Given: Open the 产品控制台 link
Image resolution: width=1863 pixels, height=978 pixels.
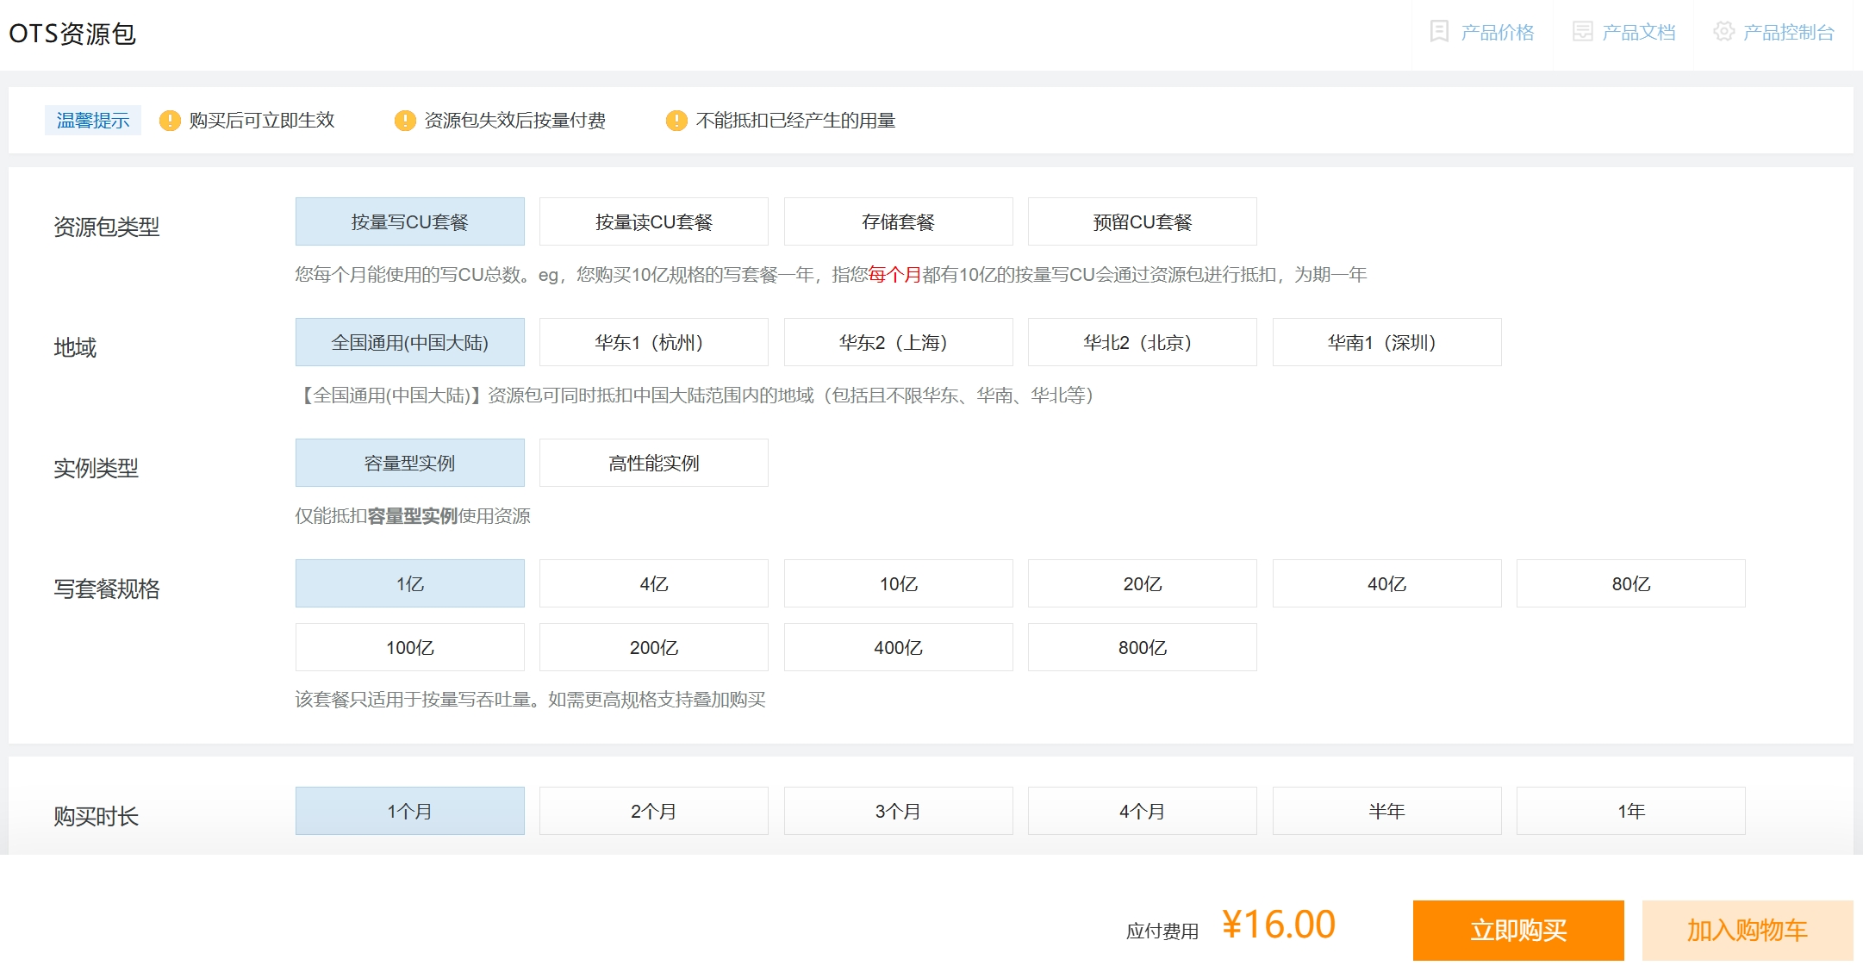Looking at the screenshot, I should (x=1789, y=33).
